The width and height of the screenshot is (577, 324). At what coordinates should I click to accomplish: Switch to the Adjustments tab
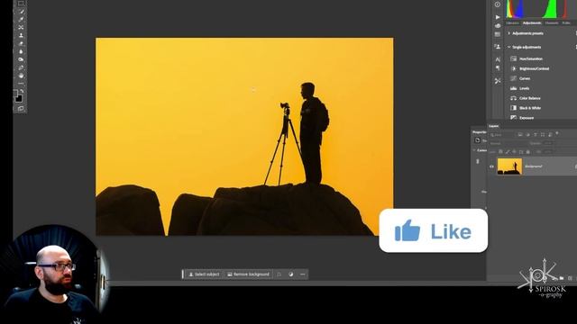pos(532,23)
